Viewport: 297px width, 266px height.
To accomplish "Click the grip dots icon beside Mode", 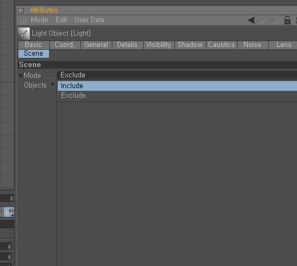I will 23,20.
